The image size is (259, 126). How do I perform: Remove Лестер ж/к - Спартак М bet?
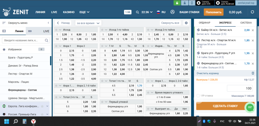click(253, 40)
